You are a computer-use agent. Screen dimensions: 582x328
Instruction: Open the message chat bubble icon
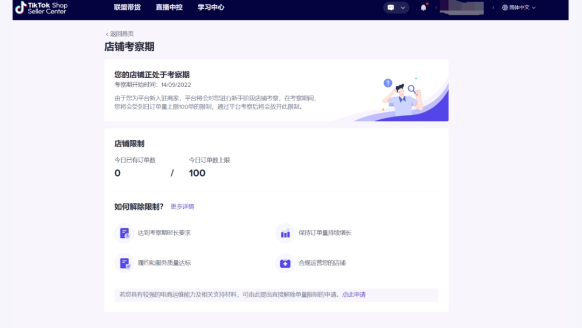pos(391,8)
